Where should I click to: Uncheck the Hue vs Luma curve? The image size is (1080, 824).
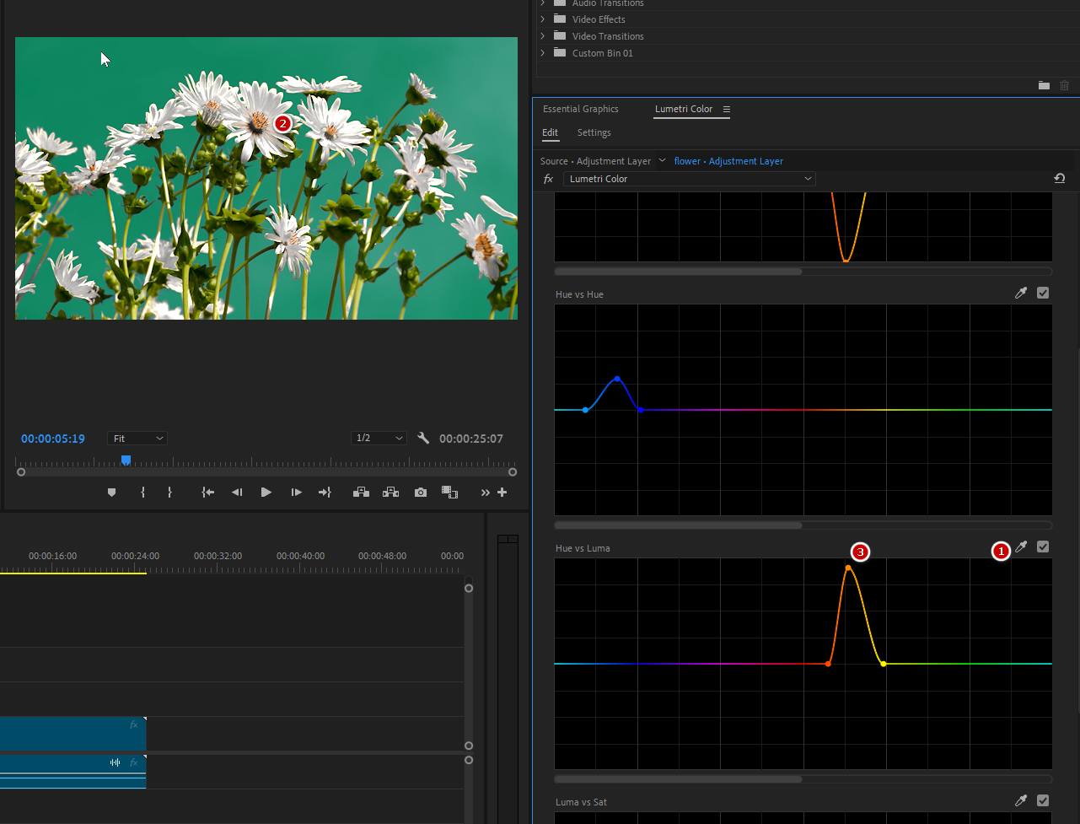tap(1043, 547)
